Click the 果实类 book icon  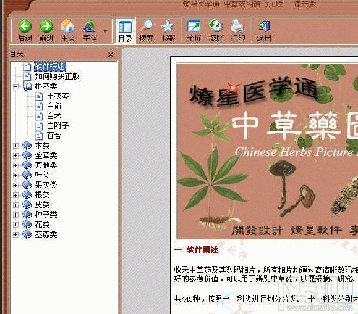tap(27, 184)
